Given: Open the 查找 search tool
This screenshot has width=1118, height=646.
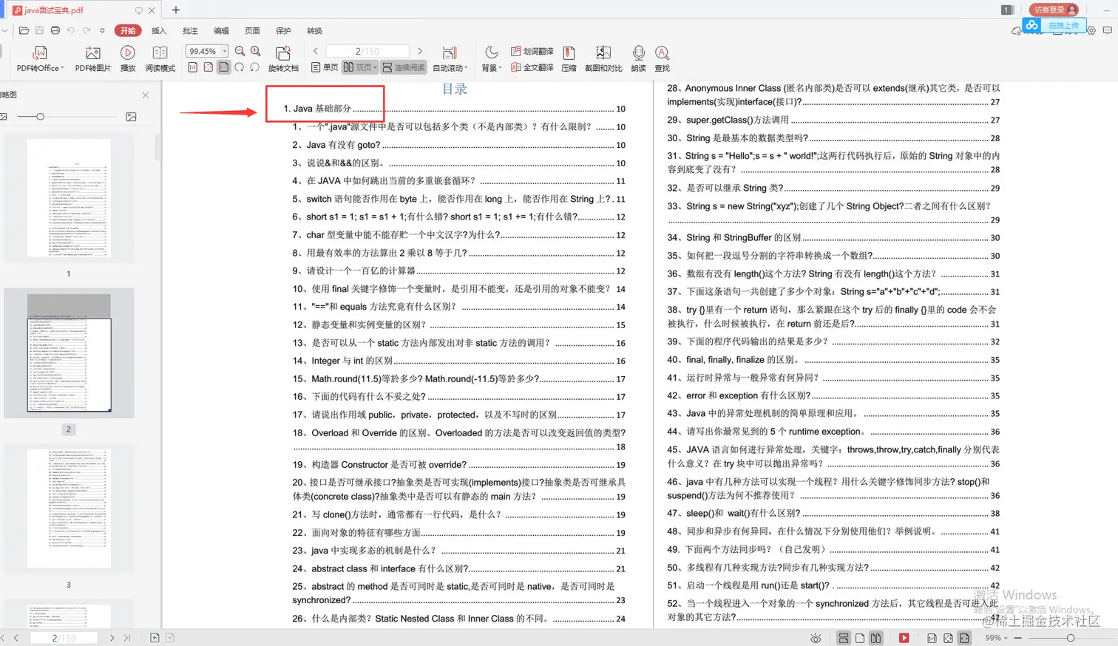Looking at the screenshot, I should pyautogui.click(x=662, y=59).
